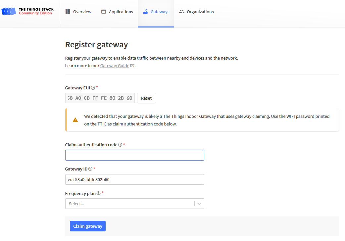Open Frequency plan help icon
This screenshot has height=241, width=345.
(99, 193)
